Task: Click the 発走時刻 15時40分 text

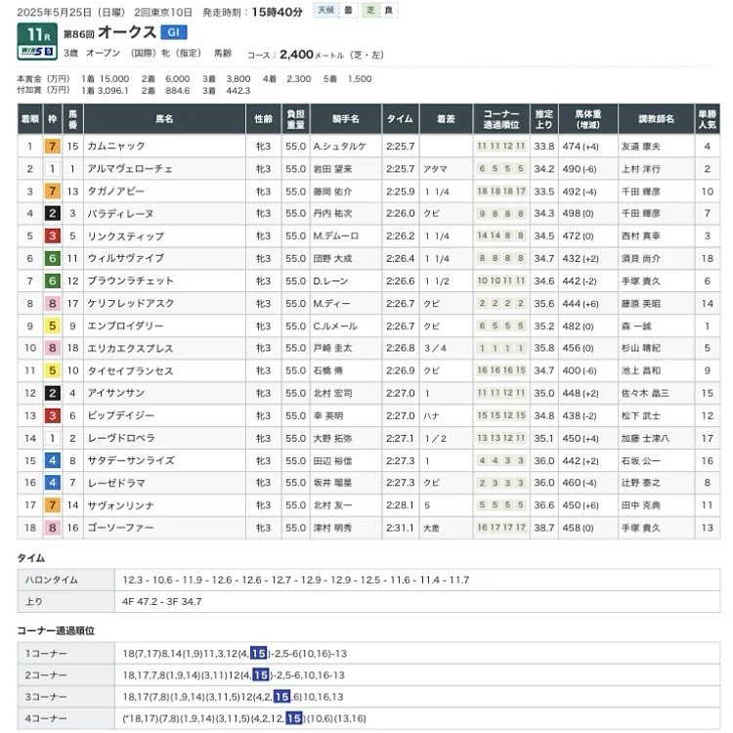Action: point(252,12)
